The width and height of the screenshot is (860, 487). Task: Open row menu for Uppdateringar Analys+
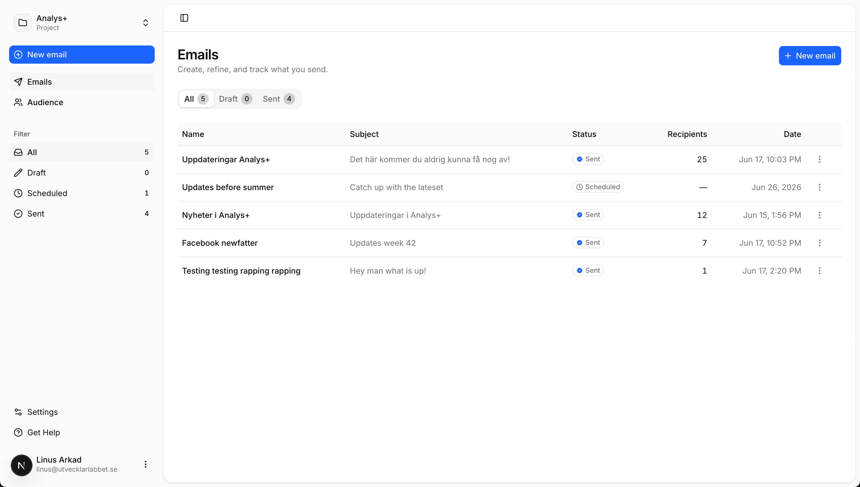pos(819,159)
